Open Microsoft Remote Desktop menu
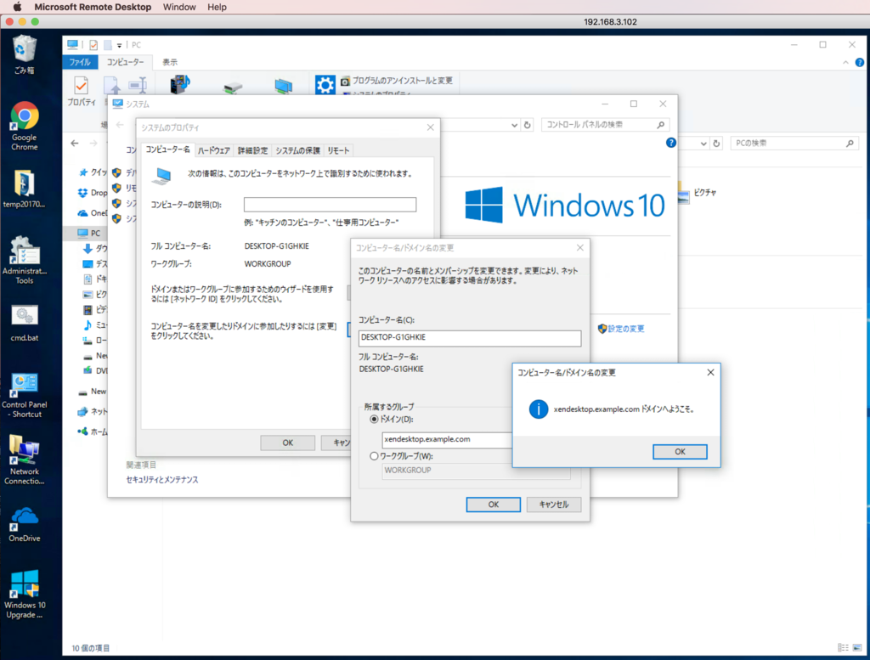Viewport: 870px width, 660px height. coord(93,7)
